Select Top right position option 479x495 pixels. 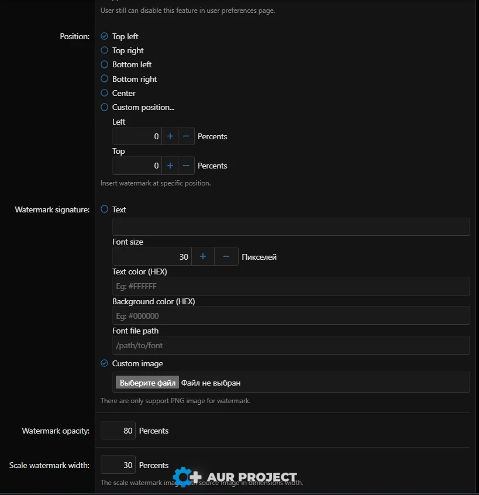click(105, 50)
